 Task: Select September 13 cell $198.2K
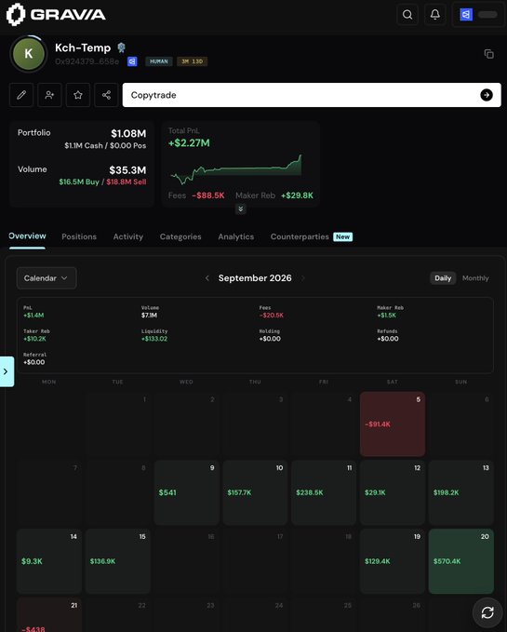point(461,492)
